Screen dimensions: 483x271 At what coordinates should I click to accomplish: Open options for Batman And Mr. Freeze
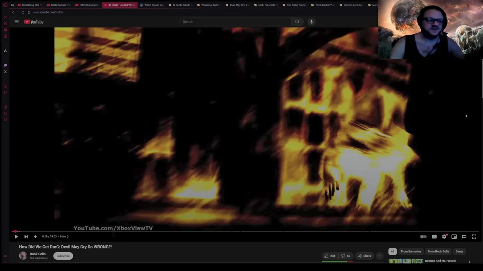[x=469, y=261]
